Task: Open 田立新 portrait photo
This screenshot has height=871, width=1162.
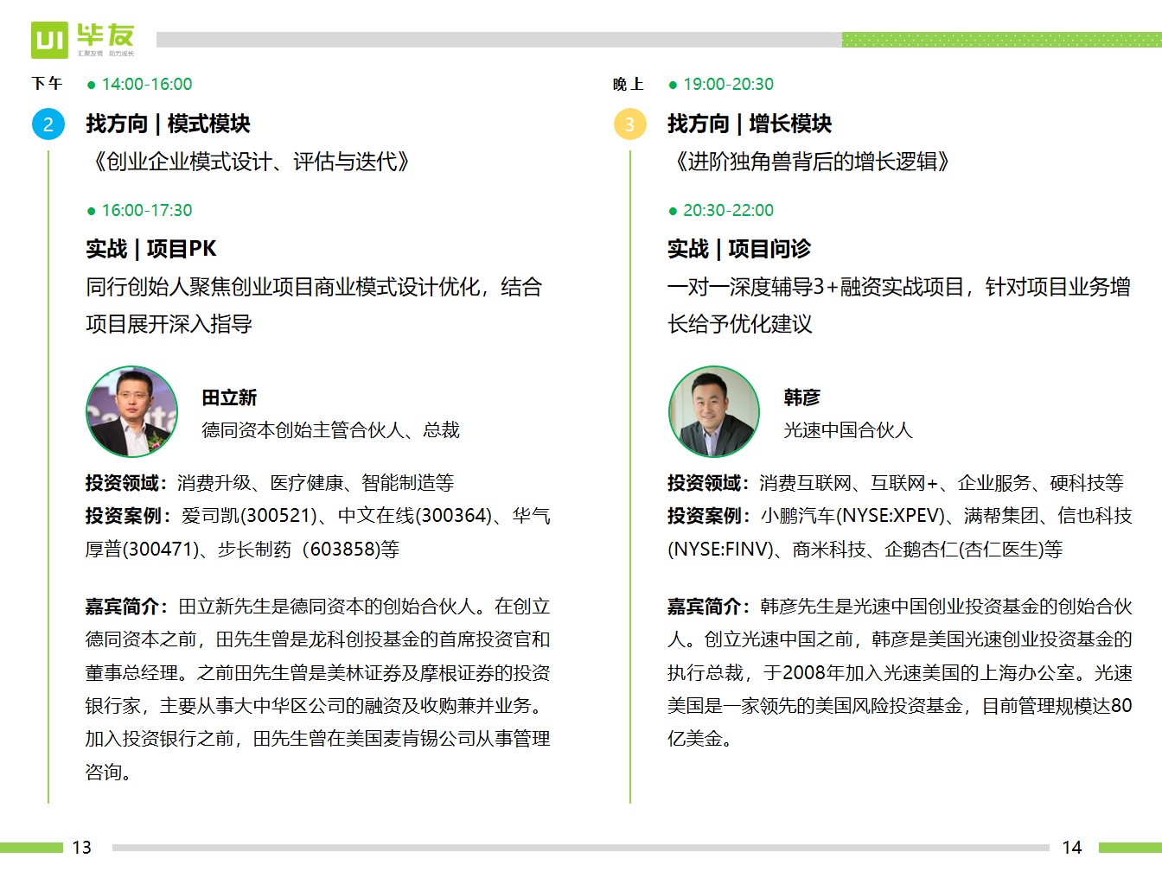Action: pos(132,411)
